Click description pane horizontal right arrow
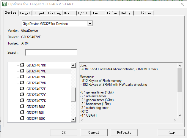The width and height of the screenshot is (187, 138). [175, 120]
